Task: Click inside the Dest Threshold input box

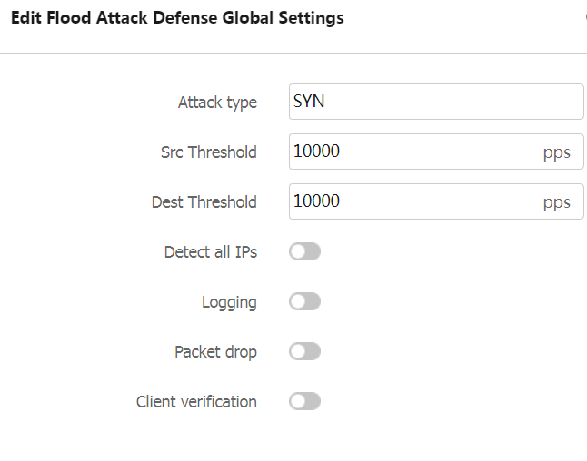Action: coord(436,201)
